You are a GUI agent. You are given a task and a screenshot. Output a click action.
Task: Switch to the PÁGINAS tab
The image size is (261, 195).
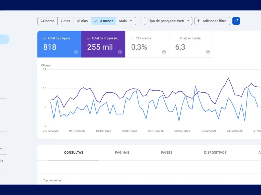pyautogui.click(x=122, y=153)
